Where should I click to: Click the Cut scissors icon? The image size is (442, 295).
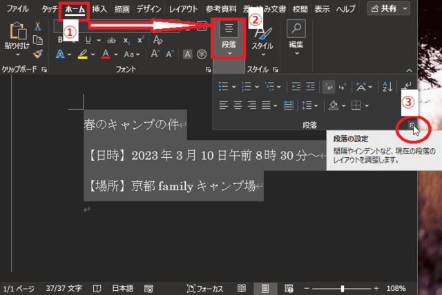click(38, 26)
